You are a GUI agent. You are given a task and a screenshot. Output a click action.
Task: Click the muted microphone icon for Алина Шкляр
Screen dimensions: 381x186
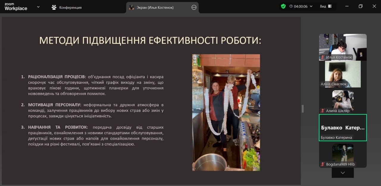click(322, 110)
